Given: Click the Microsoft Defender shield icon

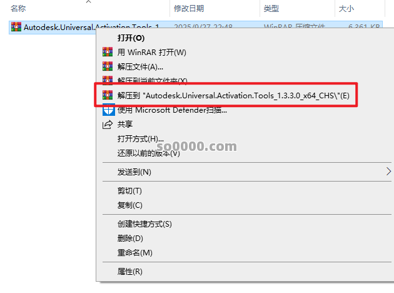Looking at the screenshot, I should 107,110.
